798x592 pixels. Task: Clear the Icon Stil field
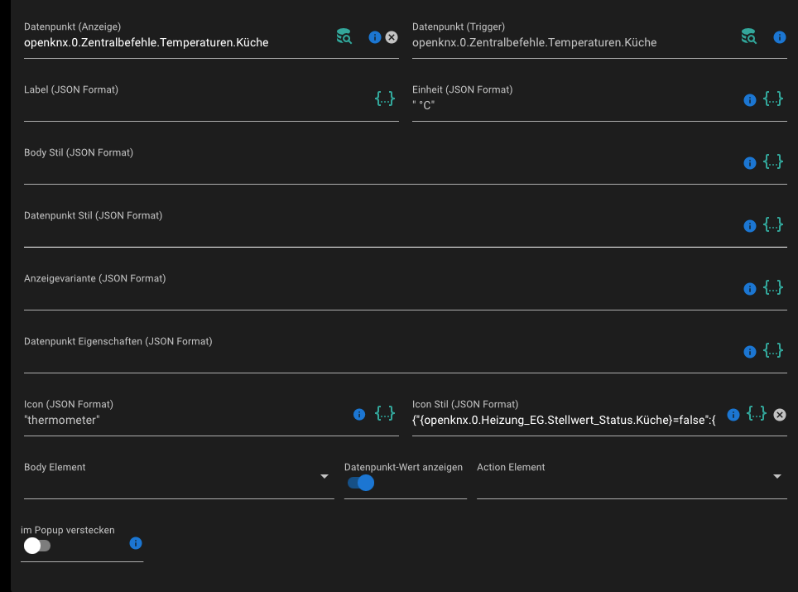(x=780, y=415)
